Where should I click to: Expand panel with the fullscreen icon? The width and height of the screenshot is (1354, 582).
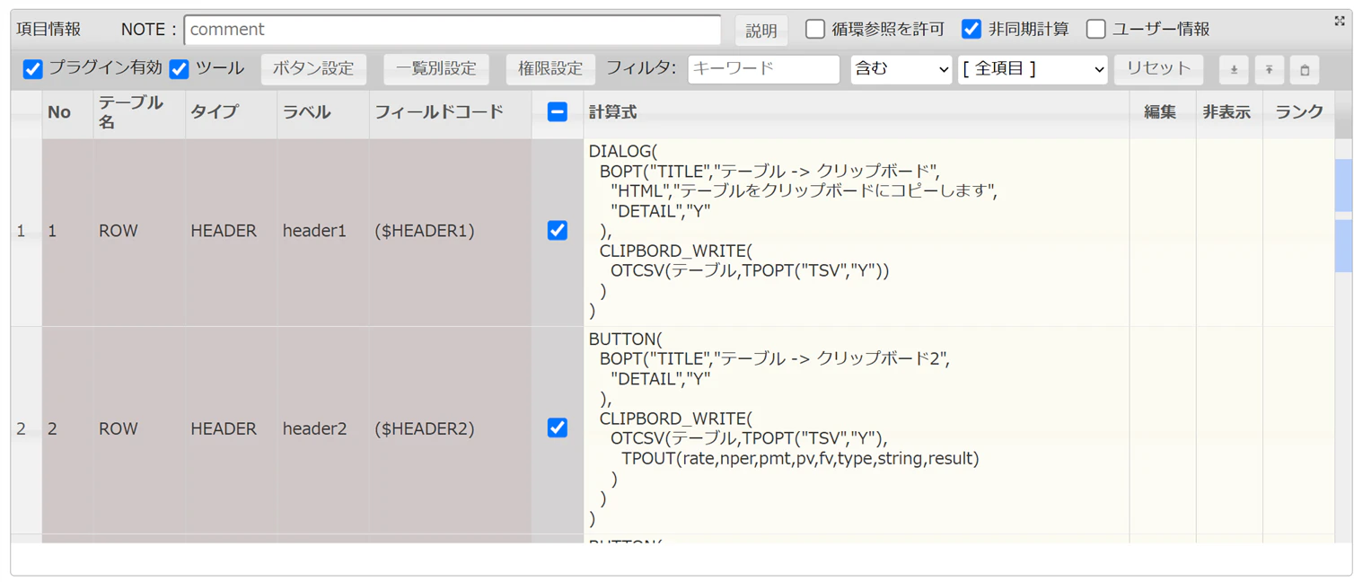(1340, 21)
